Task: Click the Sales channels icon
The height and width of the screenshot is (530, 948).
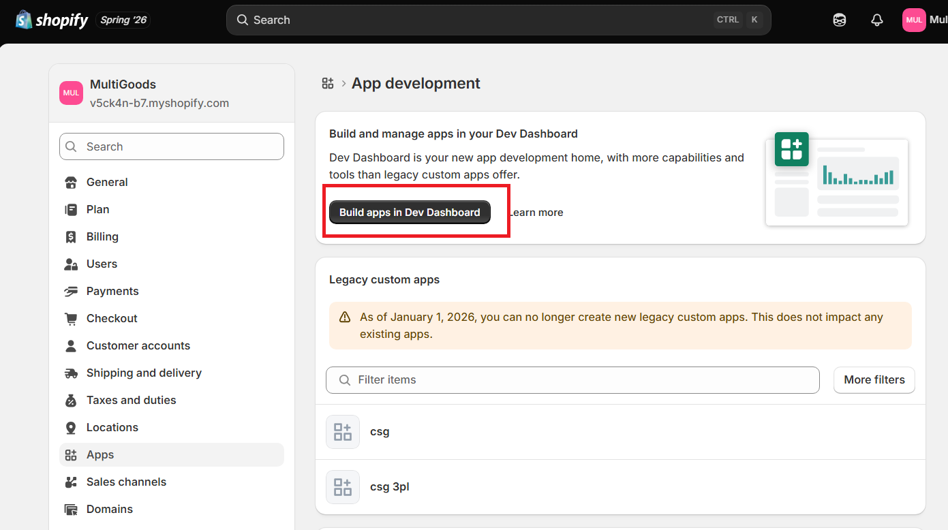Action: click(71, 482)
